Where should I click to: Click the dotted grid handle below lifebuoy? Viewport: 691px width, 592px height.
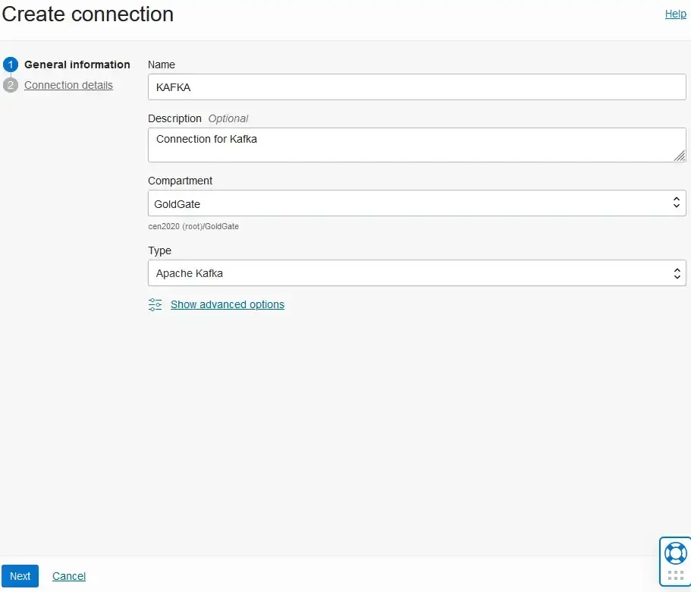click(x=674, y=575)
